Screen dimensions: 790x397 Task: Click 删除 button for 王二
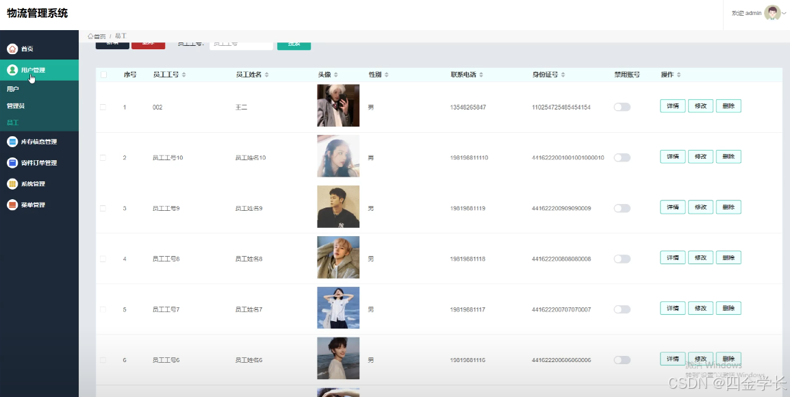728,106
